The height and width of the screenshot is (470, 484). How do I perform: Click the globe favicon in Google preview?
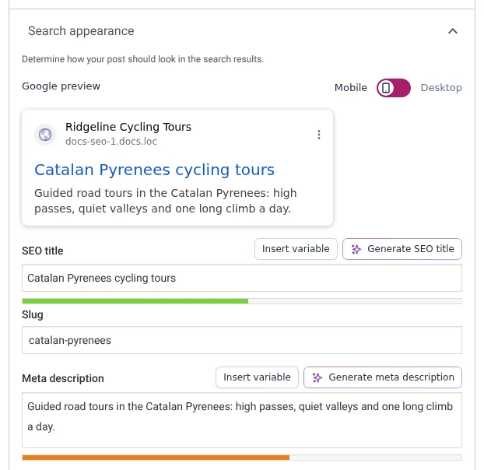(x=45, y=135)
